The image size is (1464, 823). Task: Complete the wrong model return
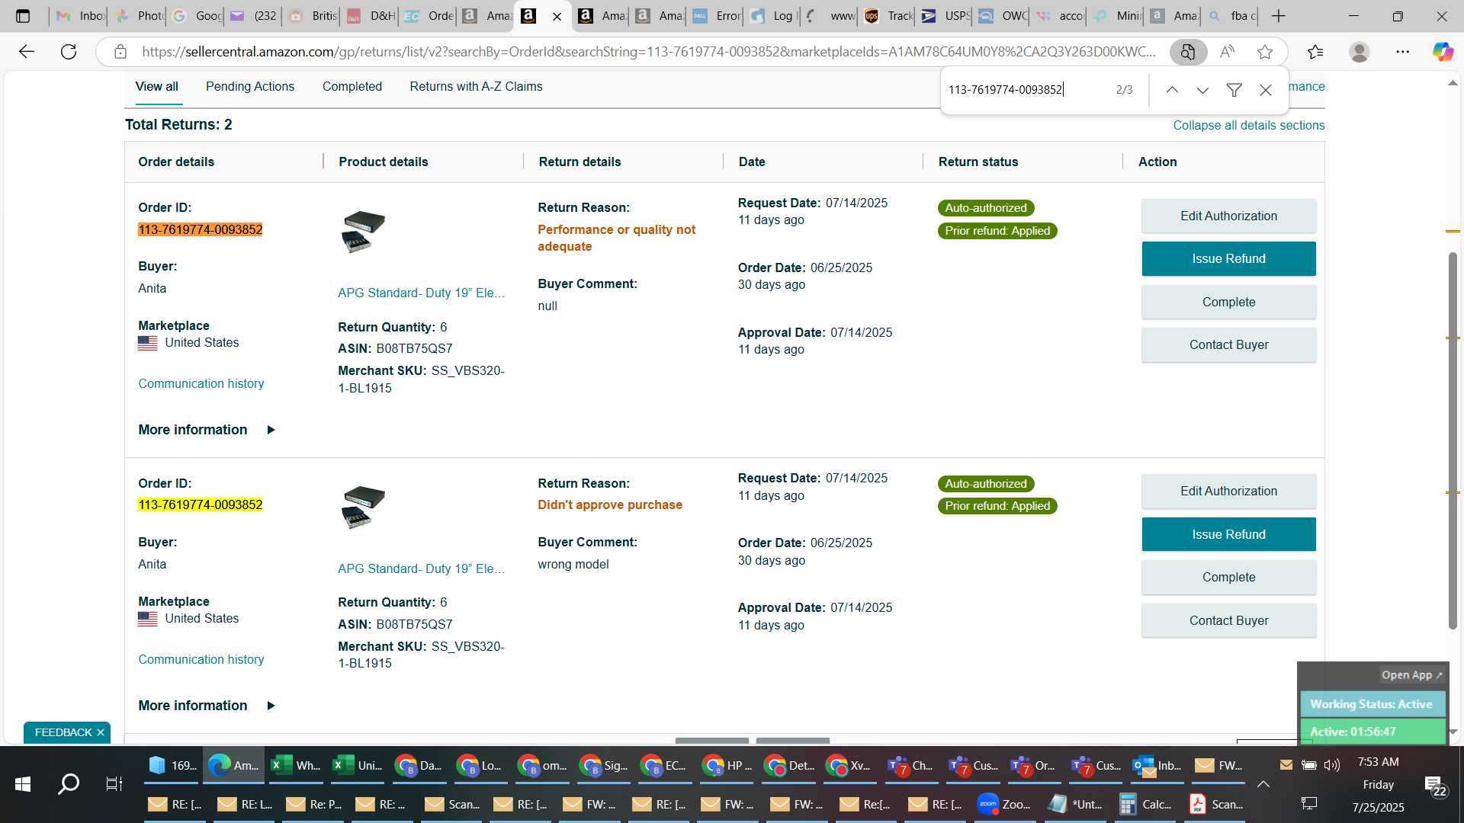[x=1228, y=578]
